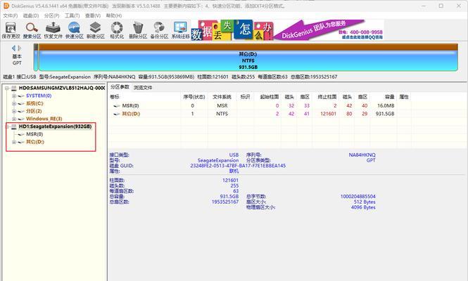Image resolution: width=468 pixels, height=281 pixels.
Task: Click the disk GUID value 23248FE2-0513-47BF
Action: pos(238,166)
